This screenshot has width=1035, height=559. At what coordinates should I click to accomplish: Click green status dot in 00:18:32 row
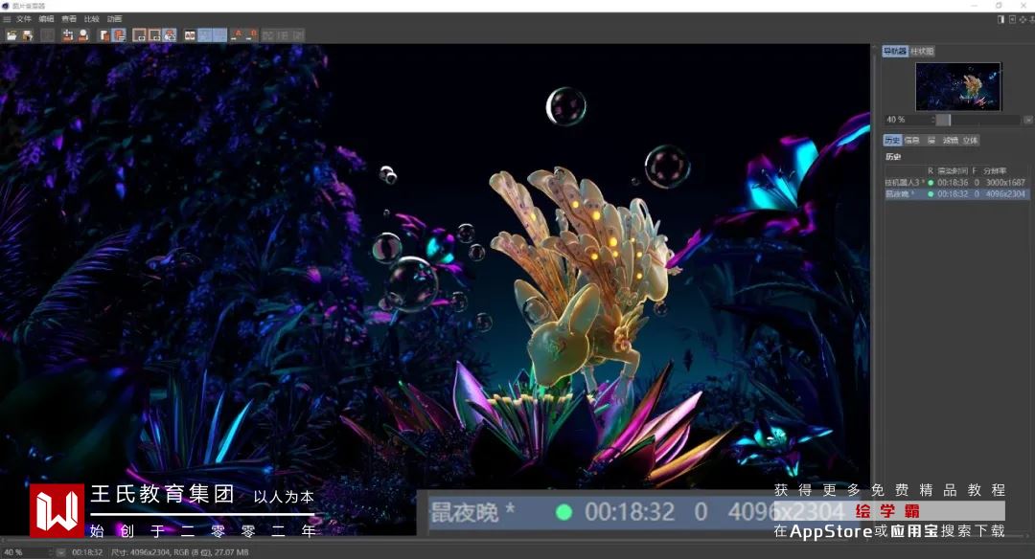click(931, 193)
